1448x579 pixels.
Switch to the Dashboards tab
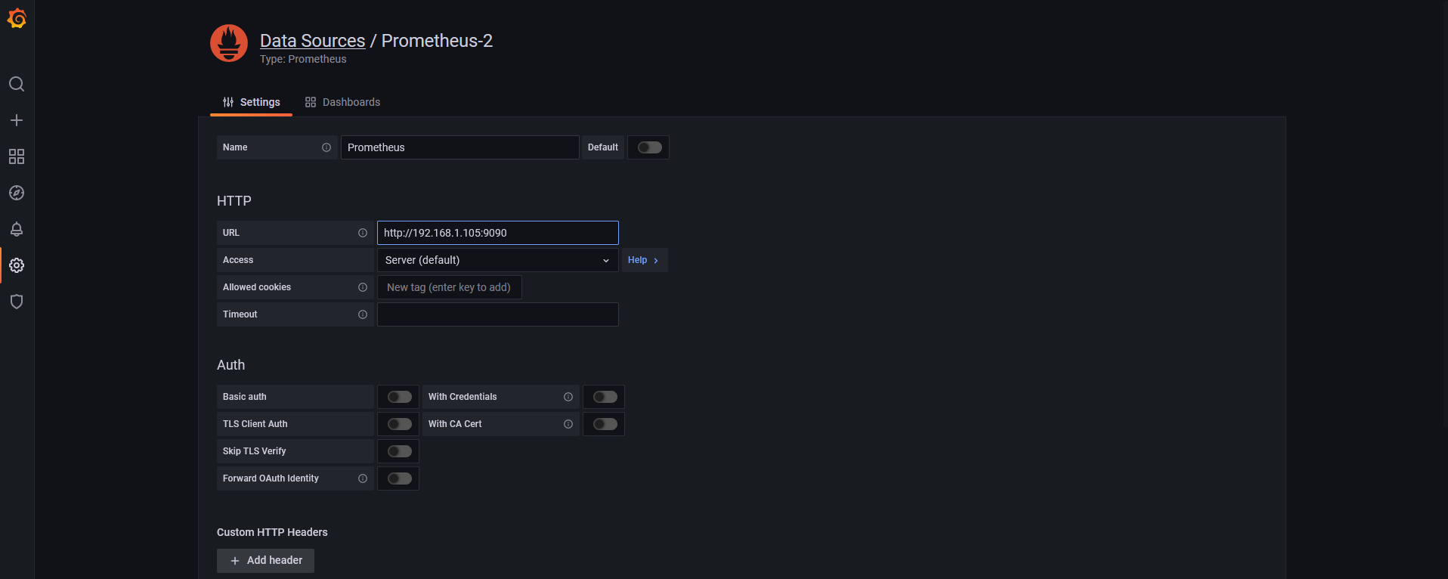[342, 102]
